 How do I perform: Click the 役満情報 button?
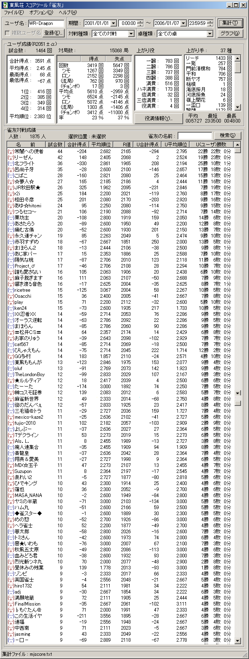(158, 119)
